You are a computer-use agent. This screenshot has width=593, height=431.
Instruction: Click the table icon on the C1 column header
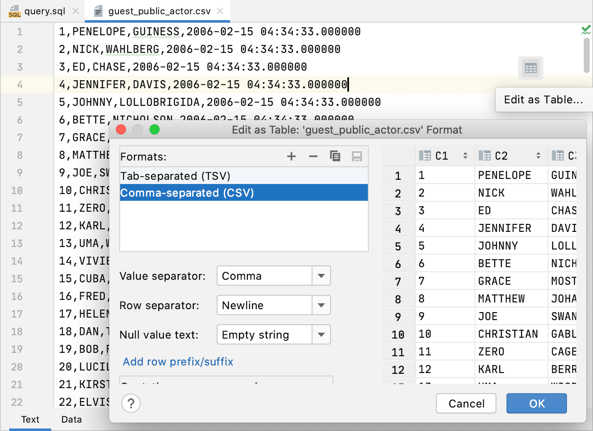pos(426,155)
